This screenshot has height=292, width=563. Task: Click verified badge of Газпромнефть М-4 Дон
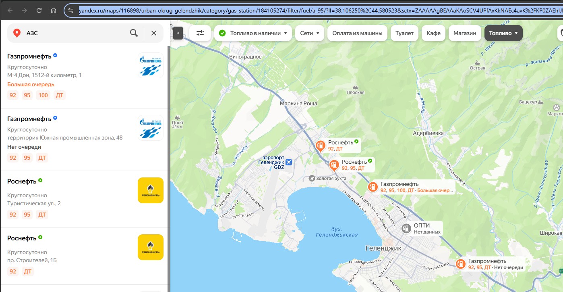click(x=56, y=55)
